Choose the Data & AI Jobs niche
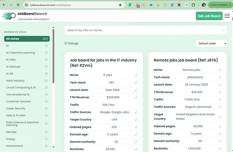Image resolution: width=233 pixels, height=152 pixels. pos(27,115)
